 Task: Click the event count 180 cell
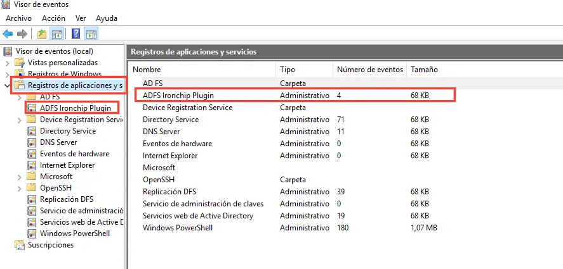(x=343, y=228)
